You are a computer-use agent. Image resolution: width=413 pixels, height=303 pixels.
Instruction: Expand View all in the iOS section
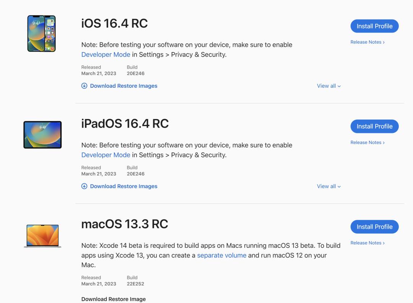point(328,86)
